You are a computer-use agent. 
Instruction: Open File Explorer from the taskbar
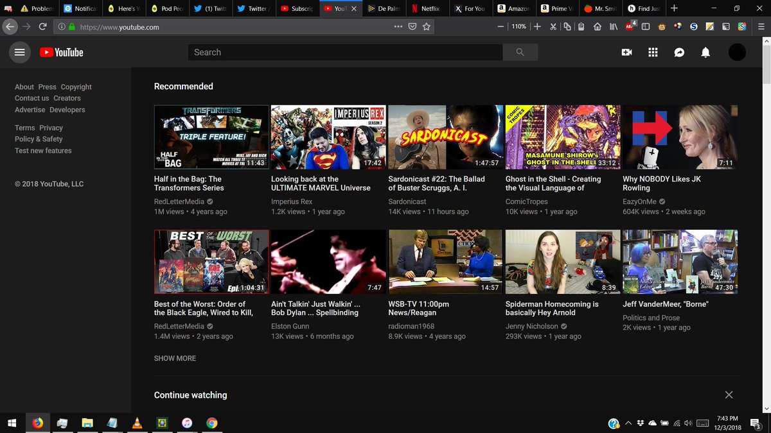click(x=87, y=423)
